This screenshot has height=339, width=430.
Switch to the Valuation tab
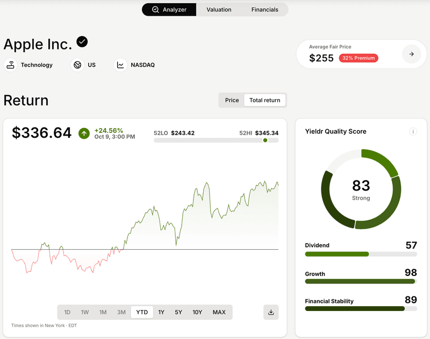point(219,10)
